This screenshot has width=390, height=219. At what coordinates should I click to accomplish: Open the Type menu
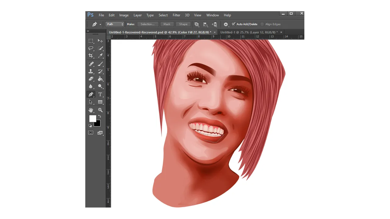coord(150,15)
